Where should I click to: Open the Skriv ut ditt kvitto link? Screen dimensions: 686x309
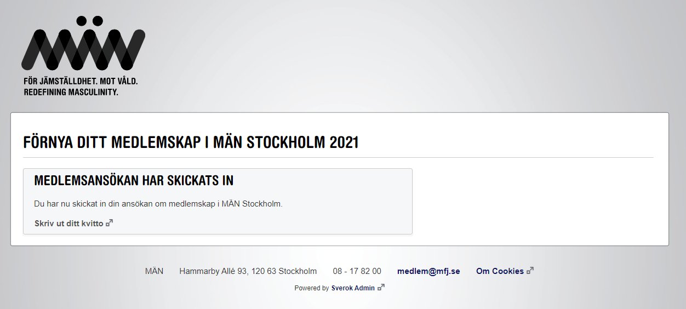68,224
